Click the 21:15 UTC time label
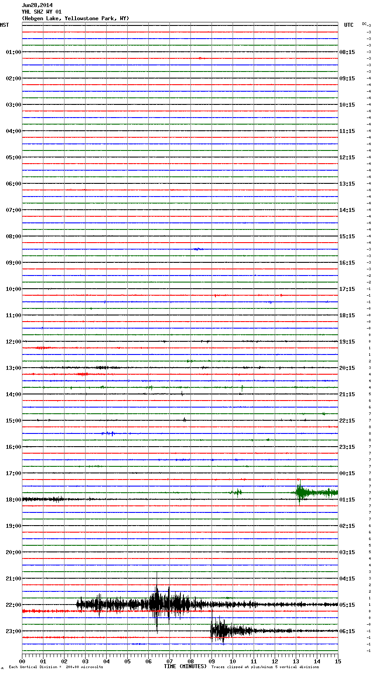The image size is (373, 673). (x=347, y=394)
